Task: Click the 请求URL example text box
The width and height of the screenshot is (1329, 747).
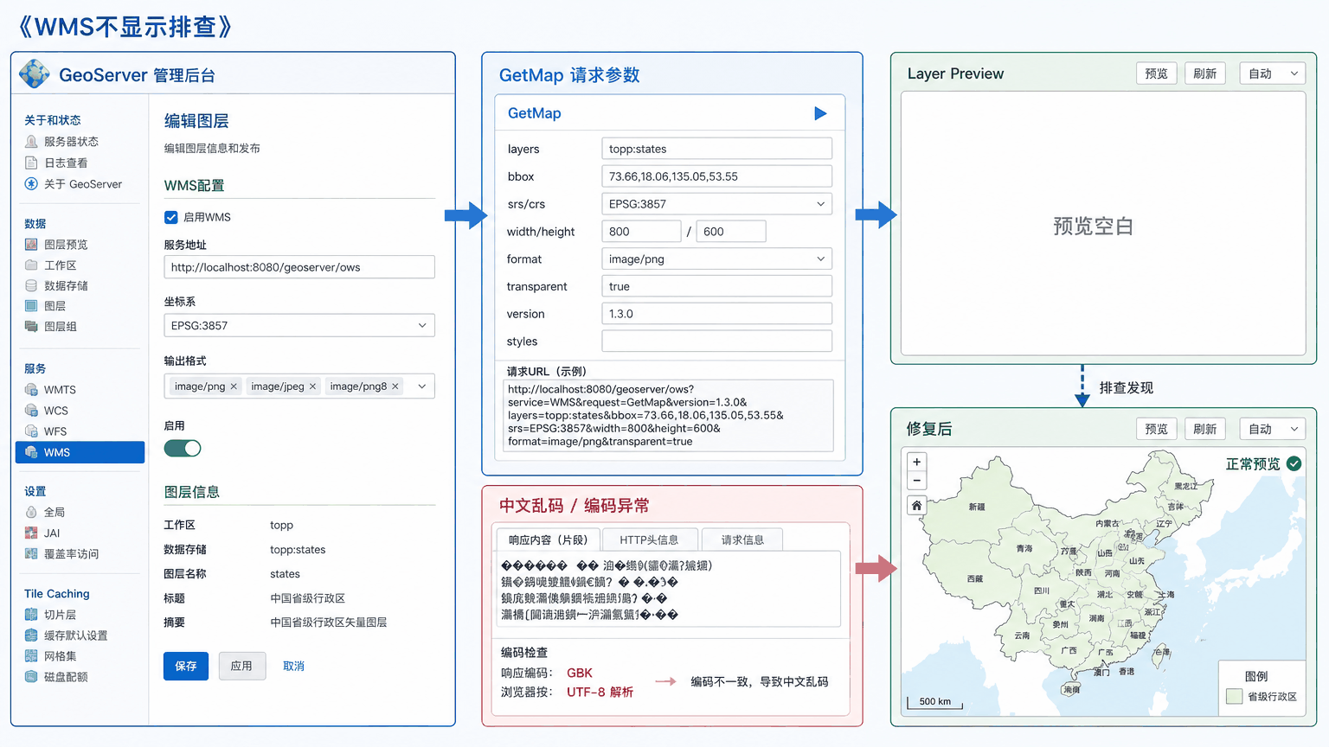Action: (x=668, y=415)
